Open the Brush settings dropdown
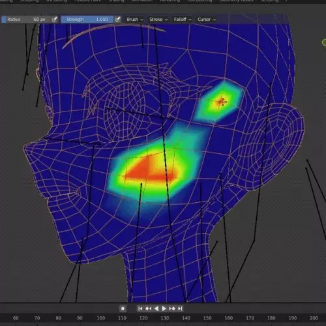This screenshot has width=326, height=326. click(135, 20)
